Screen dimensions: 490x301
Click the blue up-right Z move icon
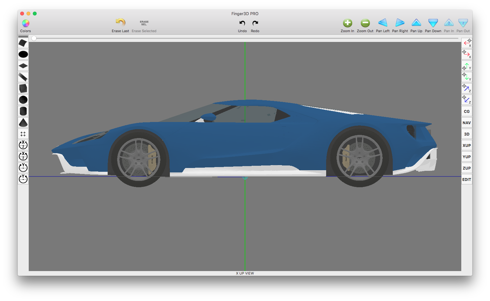[467, 88]
